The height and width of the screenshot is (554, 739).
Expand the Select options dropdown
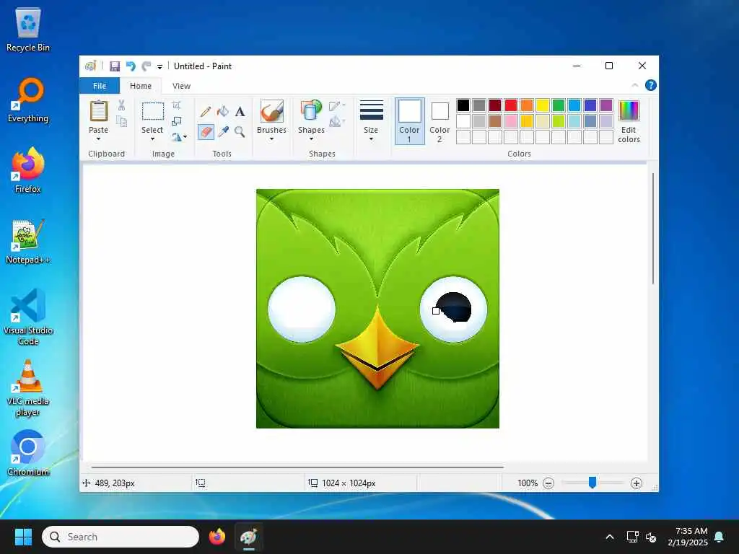click(x=152, y=139)
